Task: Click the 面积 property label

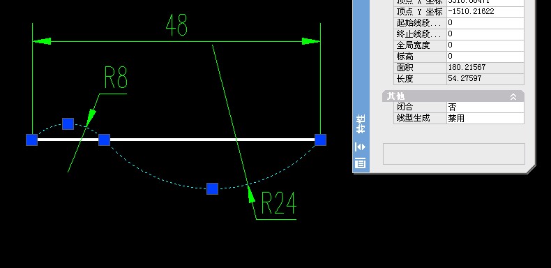Action: [405, 68]
